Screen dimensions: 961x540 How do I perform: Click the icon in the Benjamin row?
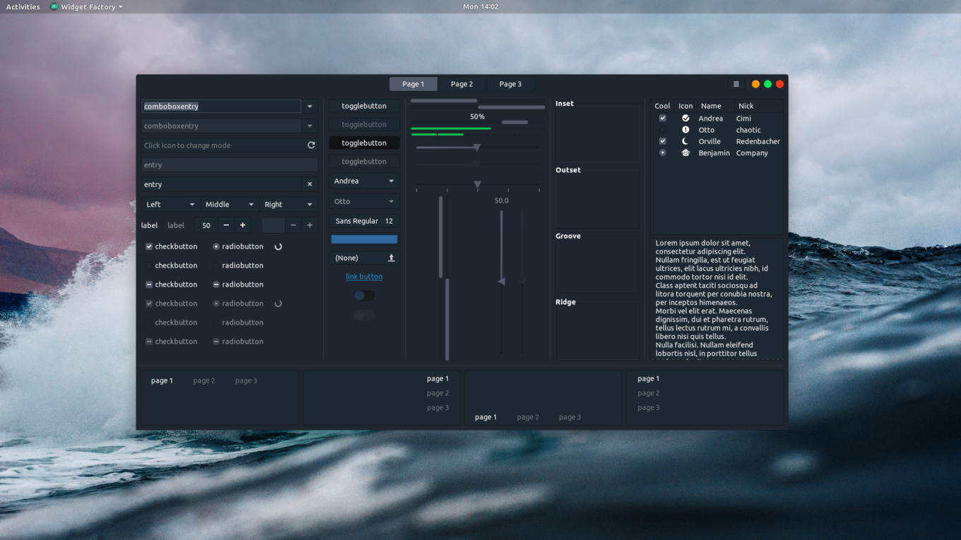(685, 152)
